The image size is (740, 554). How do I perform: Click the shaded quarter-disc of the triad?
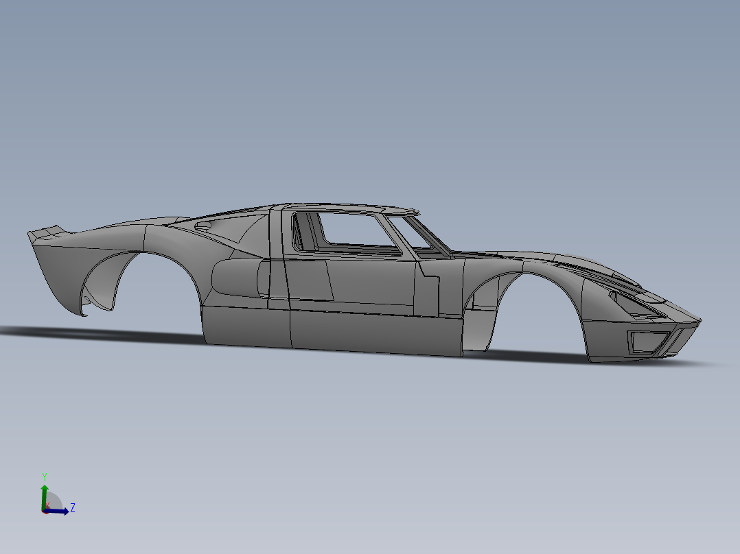[54, 499]
